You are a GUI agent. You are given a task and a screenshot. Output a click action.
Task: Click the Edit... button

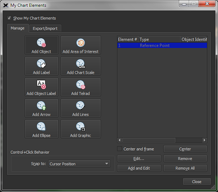point(139,159)
